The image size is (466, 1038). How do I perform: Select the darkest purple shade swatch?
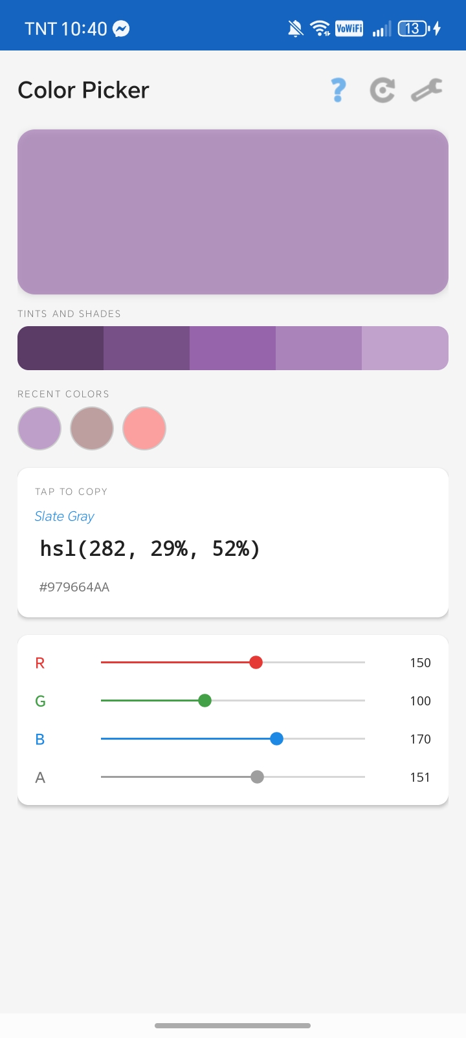[60, 348]
